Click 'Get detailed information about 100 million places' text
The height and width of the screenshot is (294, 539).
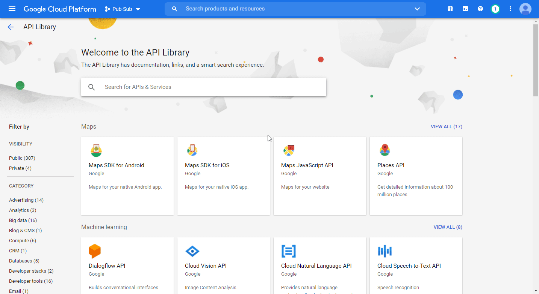(415, 191)
